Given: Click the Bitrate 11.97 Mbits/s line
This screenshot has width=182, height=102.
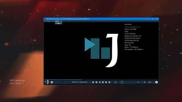Looking at the screenshot, I should click(x=131, y=47).
